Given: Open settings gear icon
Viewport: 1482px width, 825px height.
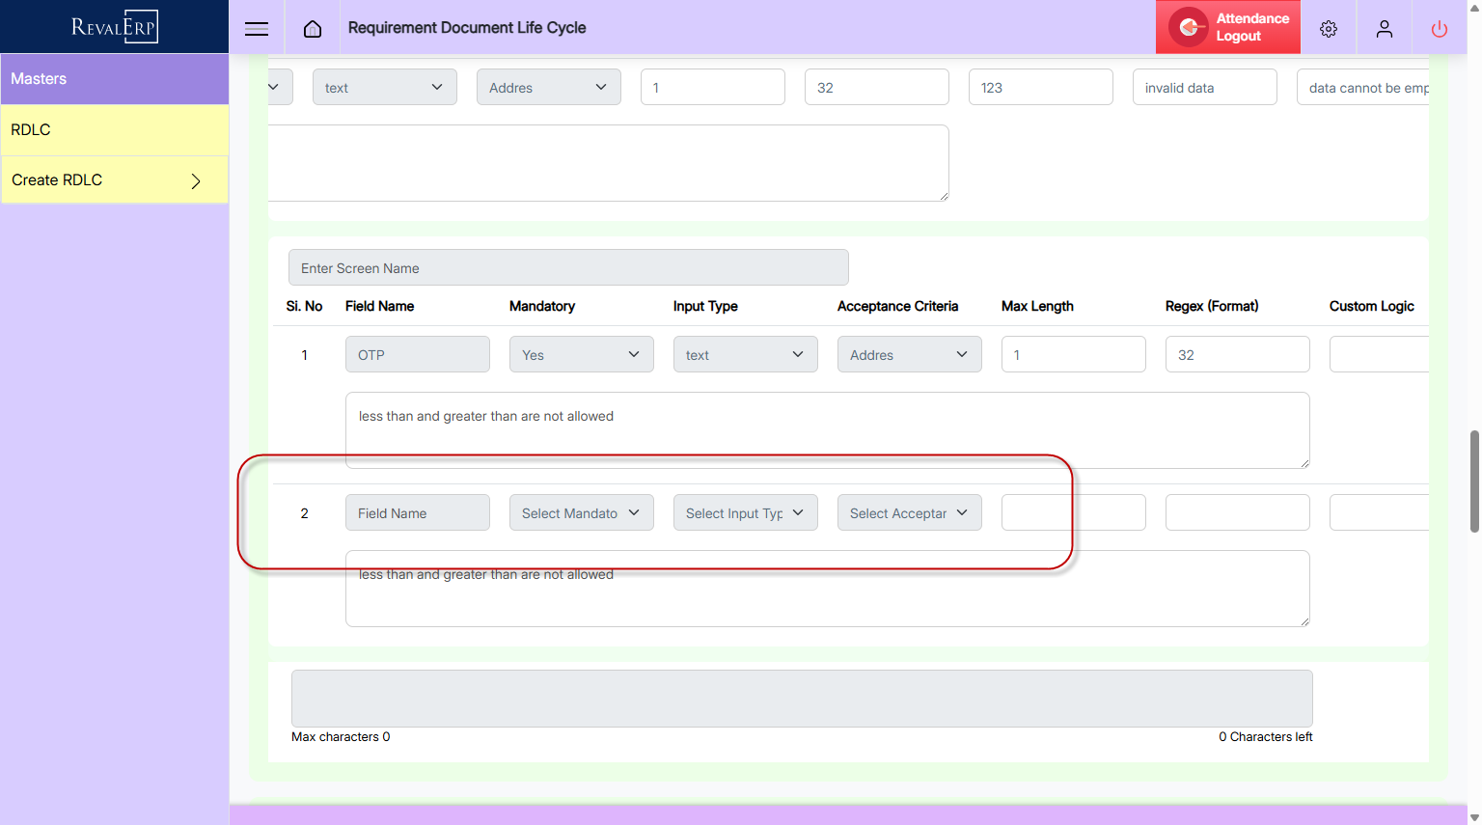Looking at the screenshot, I should (1329, 29).
